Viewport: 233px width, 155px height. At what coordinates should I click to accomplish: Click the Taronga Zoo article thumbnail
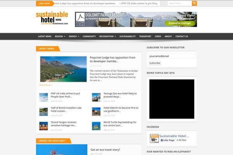coord(96,97)
